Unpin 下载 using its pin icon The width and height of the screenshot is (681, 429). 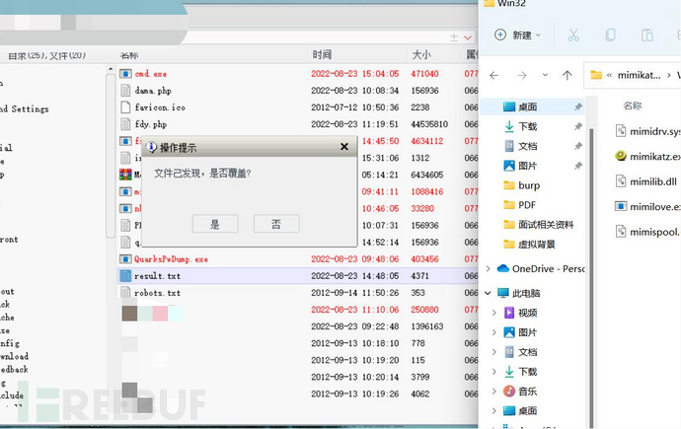[x=578, y=126]
